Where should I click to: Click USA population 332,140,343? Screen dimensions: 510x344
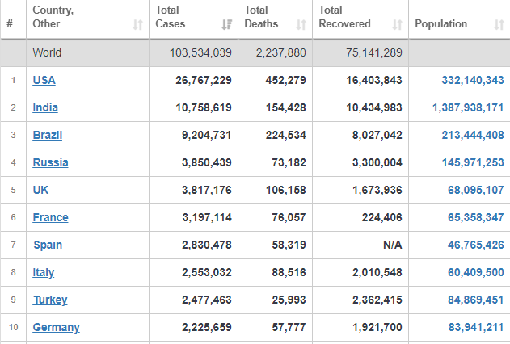(473, 80)
